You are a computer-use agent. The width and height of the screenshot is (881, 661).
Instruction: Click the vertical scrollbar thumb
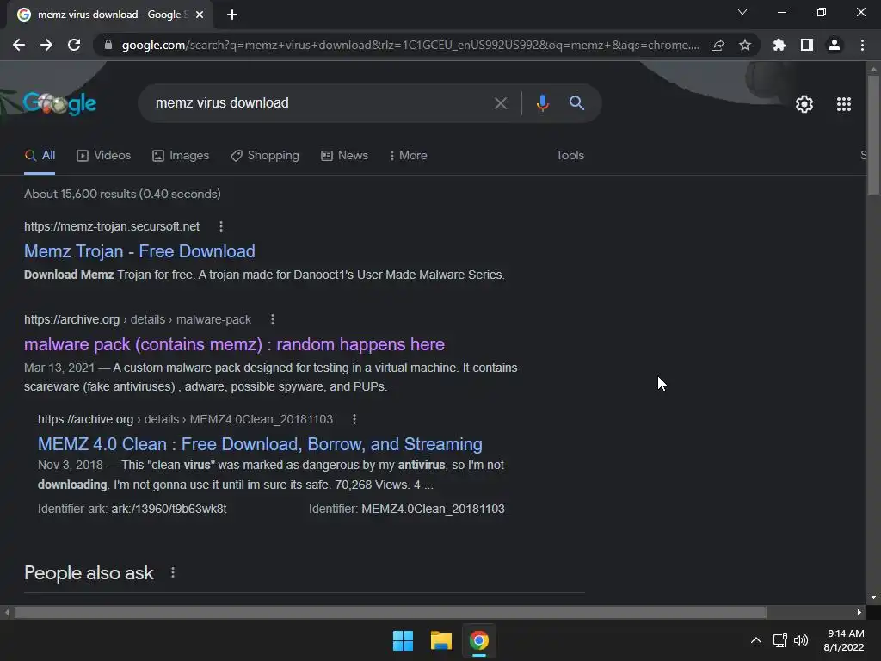click(873, 135)
